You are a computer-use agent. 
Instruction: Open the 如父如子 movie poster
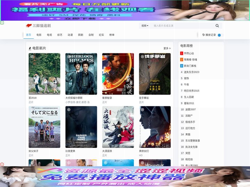[x=44, y=127]
